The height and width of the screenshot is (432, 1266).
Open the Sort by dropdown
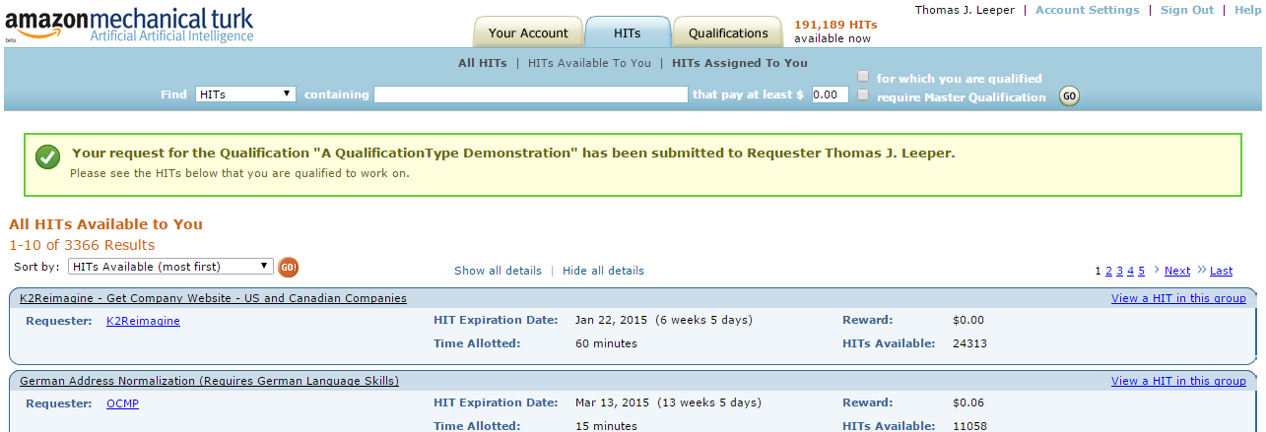coord(170,267)
